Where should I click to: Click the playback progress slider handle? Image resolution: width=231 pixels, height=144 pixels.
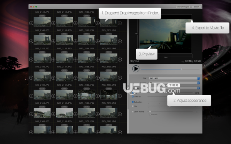(181, 69)
